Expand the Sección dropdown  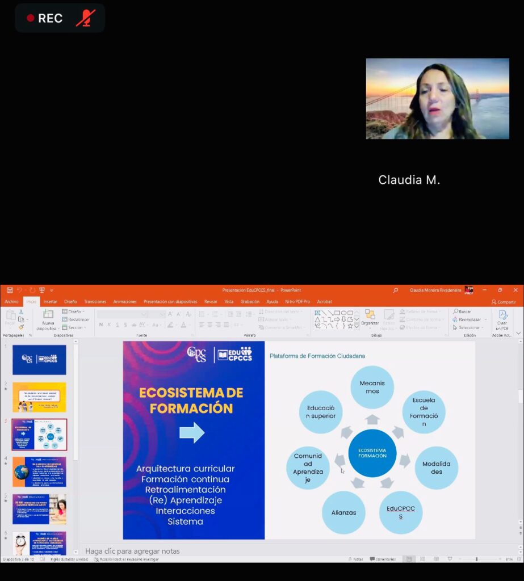[x=74, y=327]
